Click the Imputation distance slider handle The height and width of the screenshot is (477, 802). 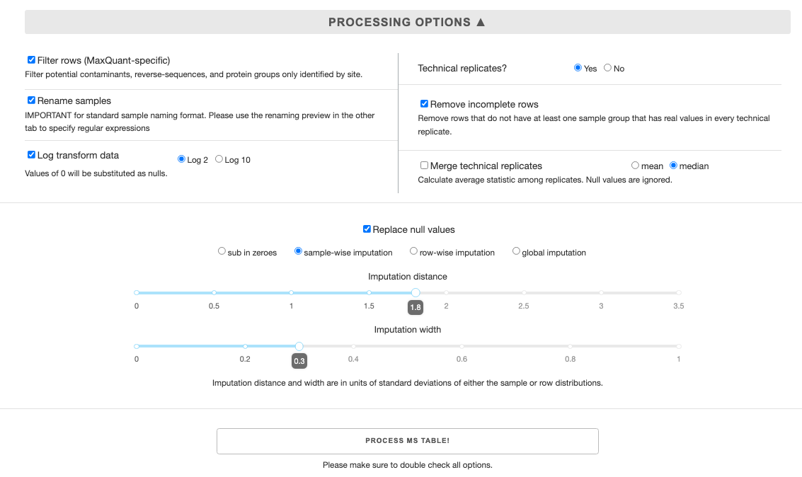[x=416, y=292]
